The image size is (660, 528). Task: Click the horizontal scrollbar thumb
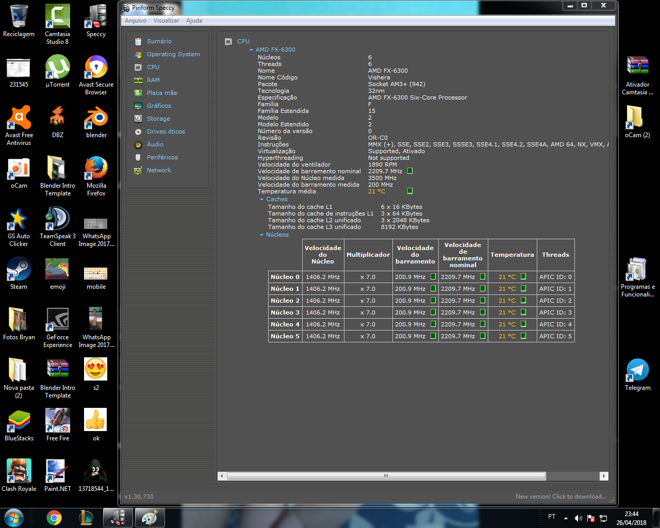386,476
